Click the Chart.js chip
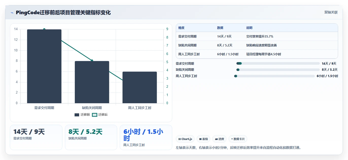Viewport: 348px width, 160px height. [185, 139]
